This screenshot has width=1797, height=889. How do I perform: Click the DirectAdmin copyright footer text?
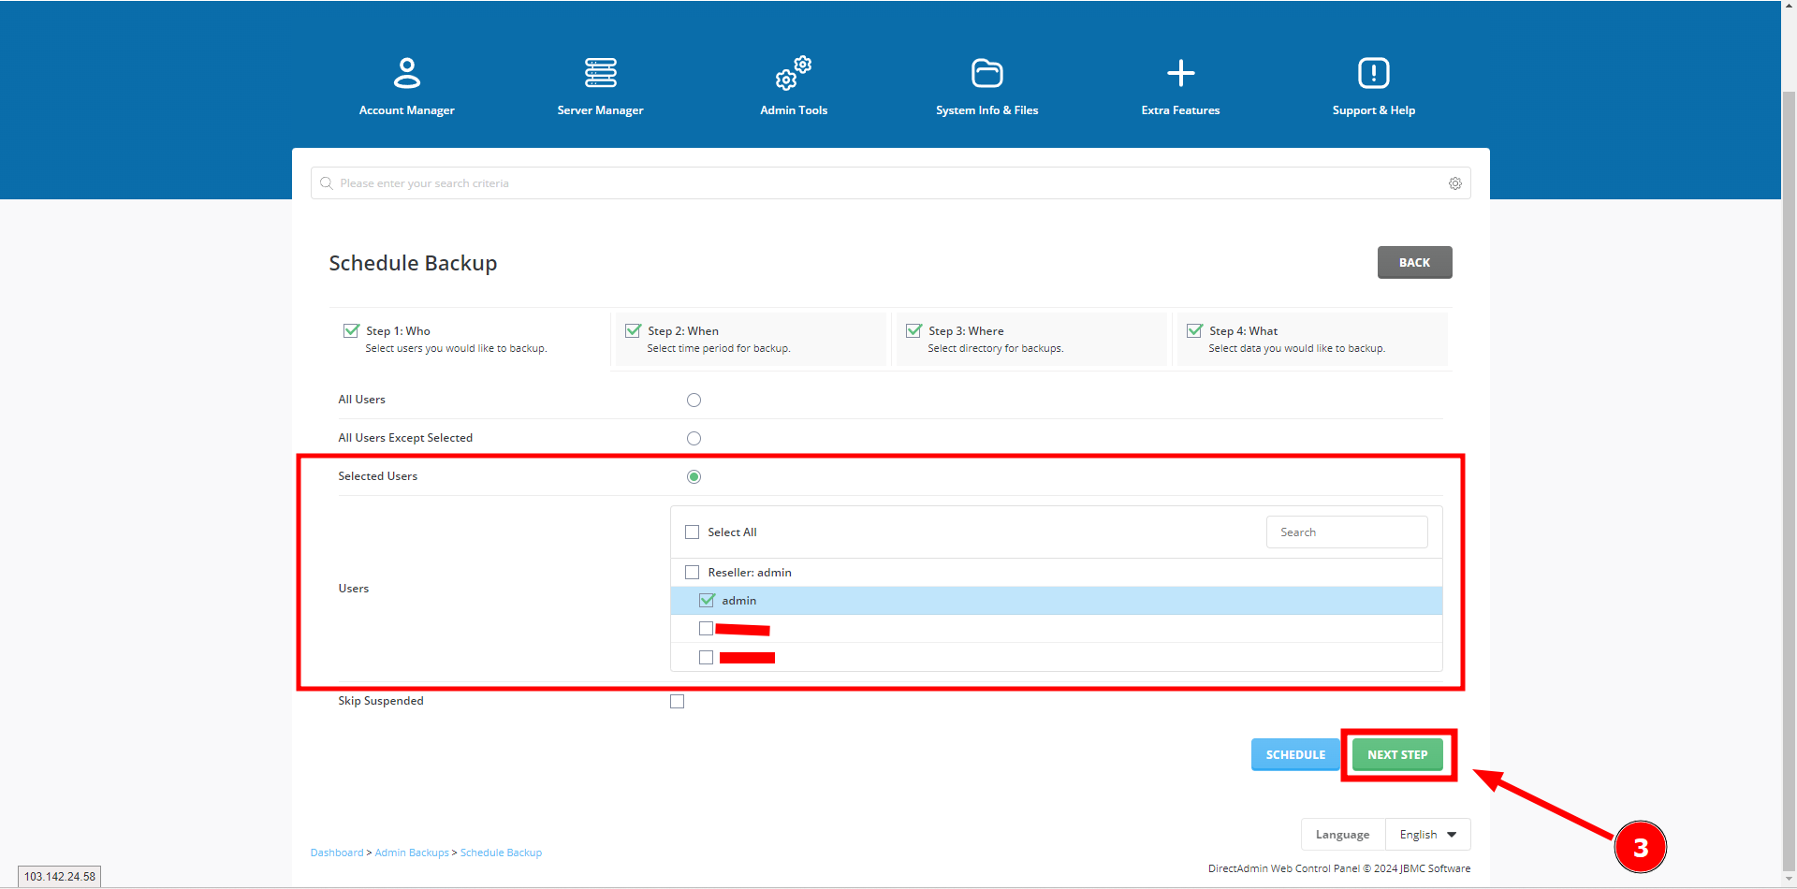[1338, 868]
